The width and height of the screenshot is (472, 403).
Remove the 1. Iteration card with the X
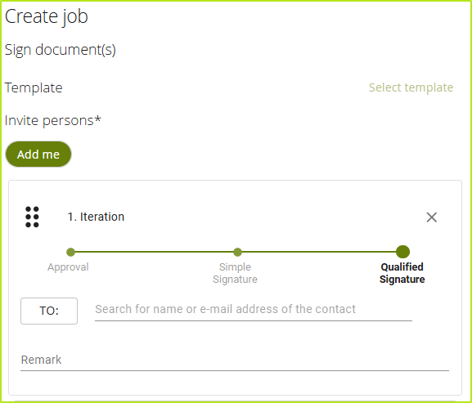(432, 217)
